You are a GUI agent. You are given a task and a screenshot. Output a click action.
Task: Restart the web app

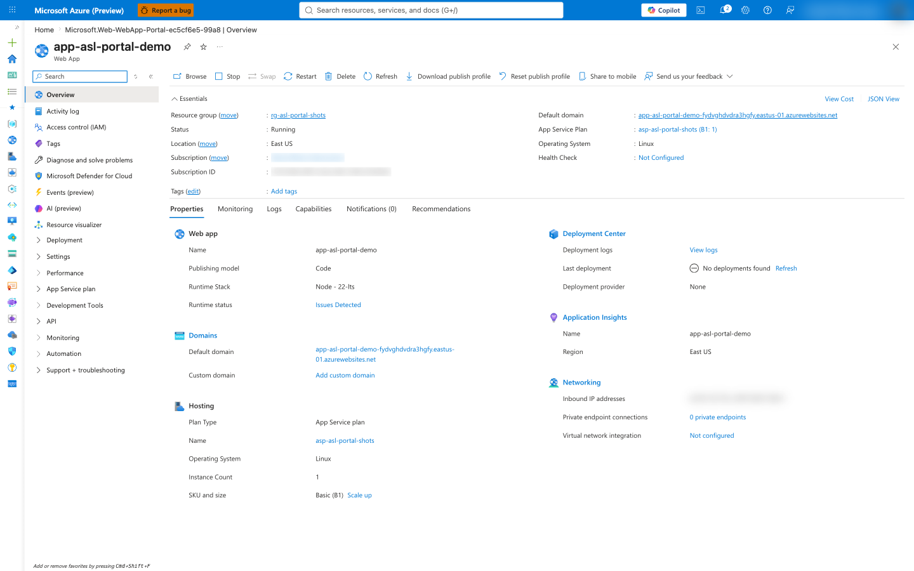pyautogui.click(x=300, y=76)
